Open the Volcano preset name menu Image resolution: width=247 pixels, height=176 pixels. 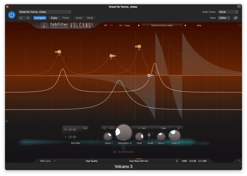click(162, 25)
